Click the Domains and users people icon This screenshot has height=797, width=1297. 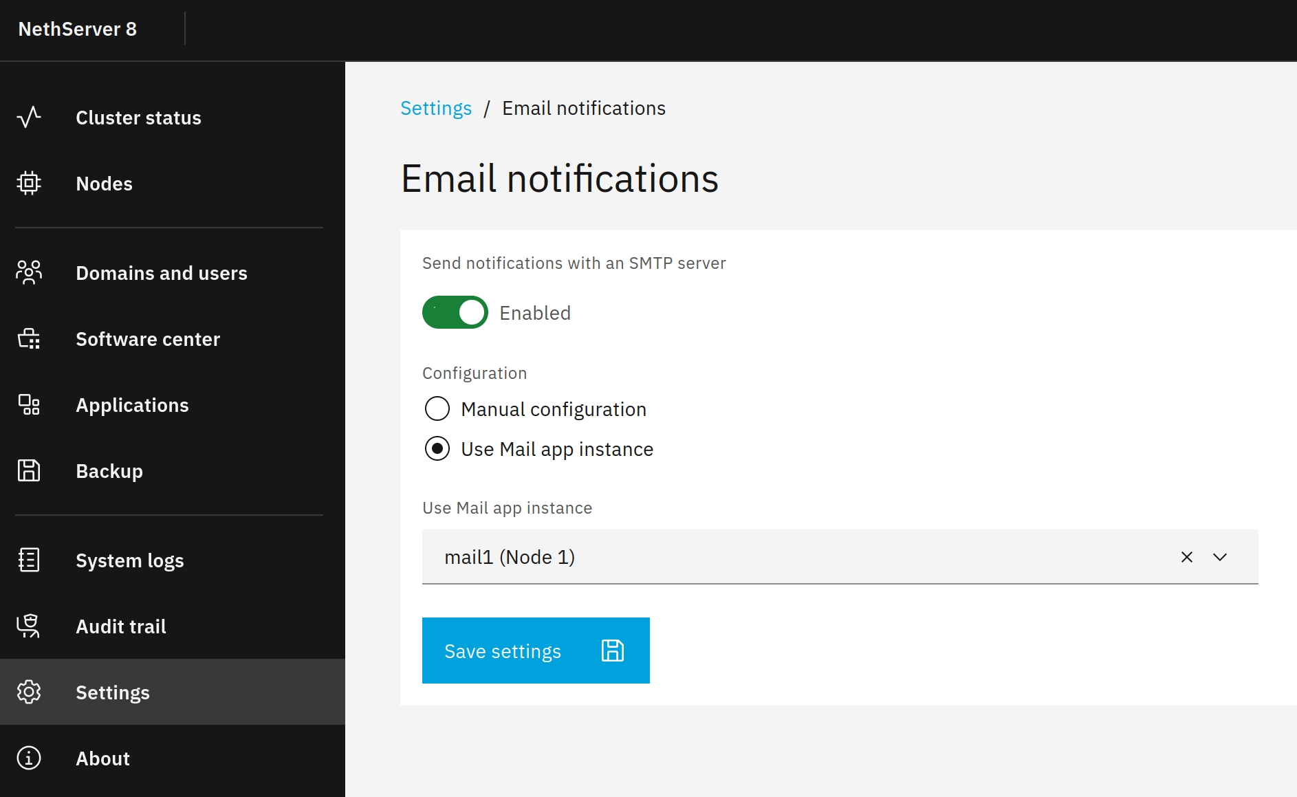pyautogui.click(x=29, y=273)
